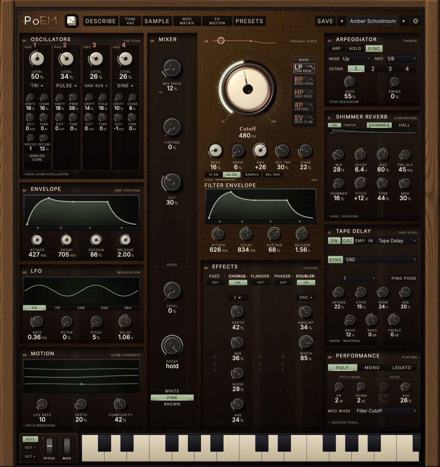The width and height of the screenshot is (440, 467).
Task: Click the Amber Schoolroom preset name field
Action: [x=373, y=21]
